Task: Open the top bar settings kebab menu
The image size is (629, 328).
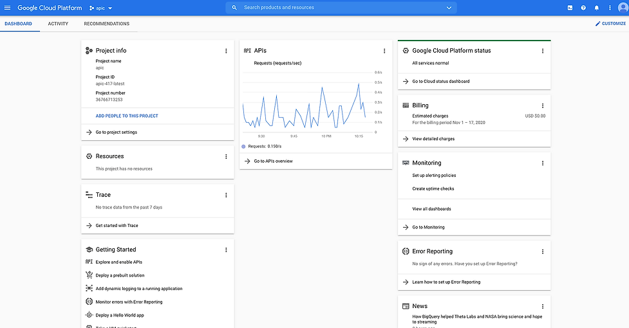Action: [610, 8]
